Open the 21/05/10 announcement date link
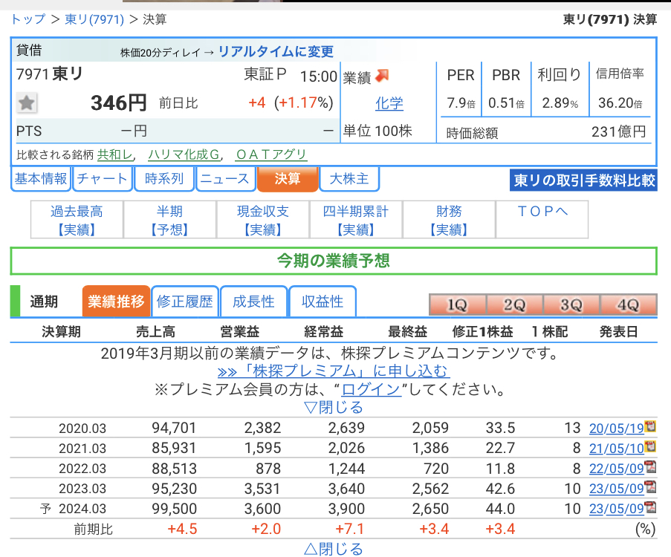 tap(617, 449)
